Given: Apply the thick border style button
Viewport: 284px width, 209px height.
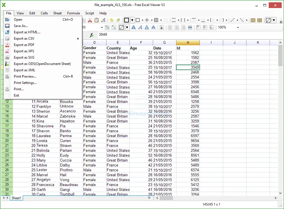Looking at the screenshot, I should point(127,20).
